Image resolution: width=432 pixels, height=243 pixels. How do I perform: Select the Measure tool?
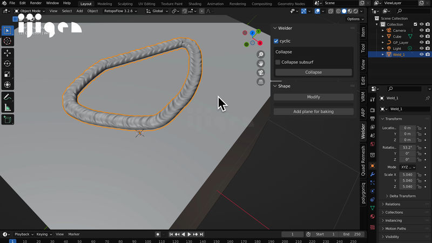coord(8,107)
